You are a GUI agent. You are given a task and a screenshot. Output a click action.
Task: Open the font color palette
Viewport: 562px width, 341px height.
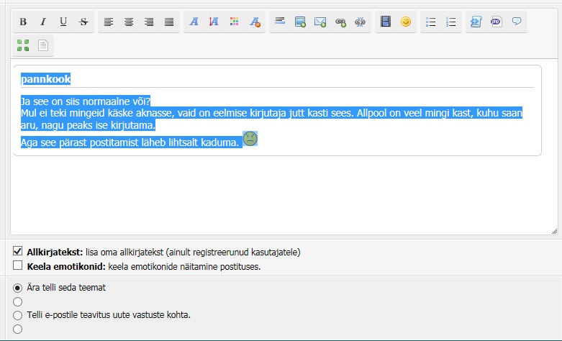point(235,22)
